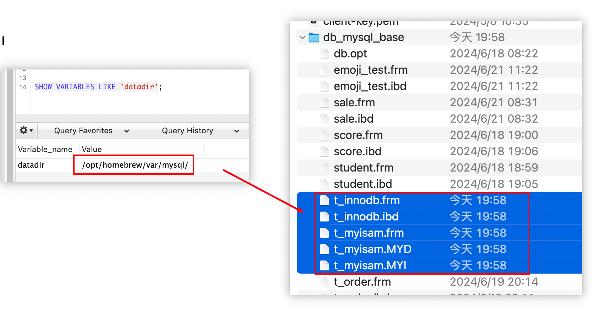The height and width of the screenshot is (314, 605).
Task: Click the student.ibd file icon
Action: click(324, 184)
